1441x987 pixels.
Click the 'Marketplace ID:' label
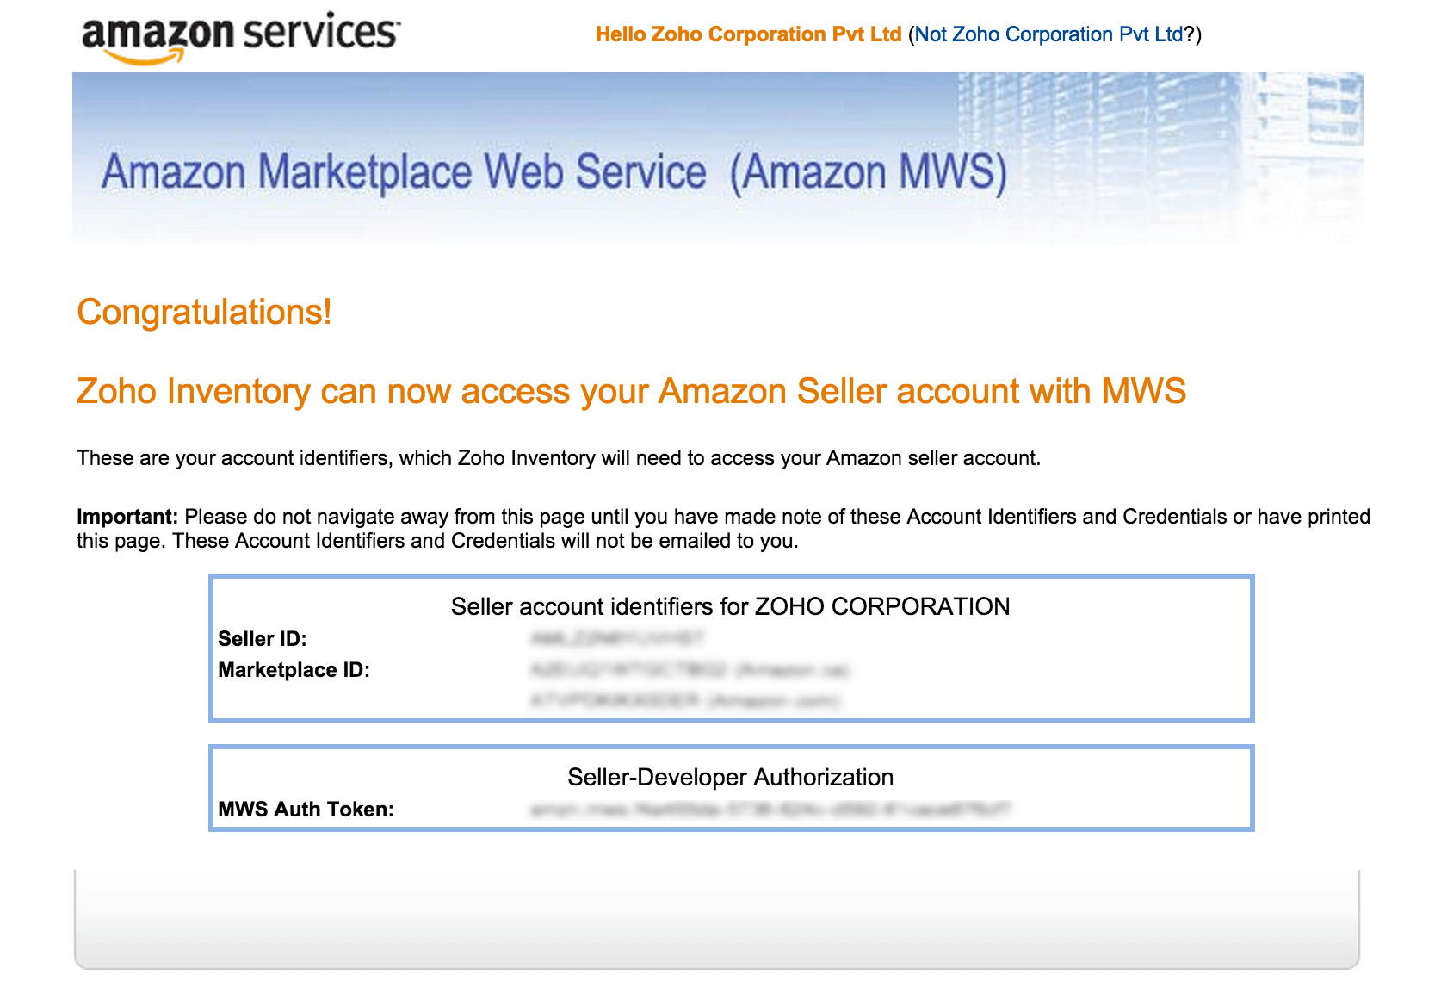point(294,670)
